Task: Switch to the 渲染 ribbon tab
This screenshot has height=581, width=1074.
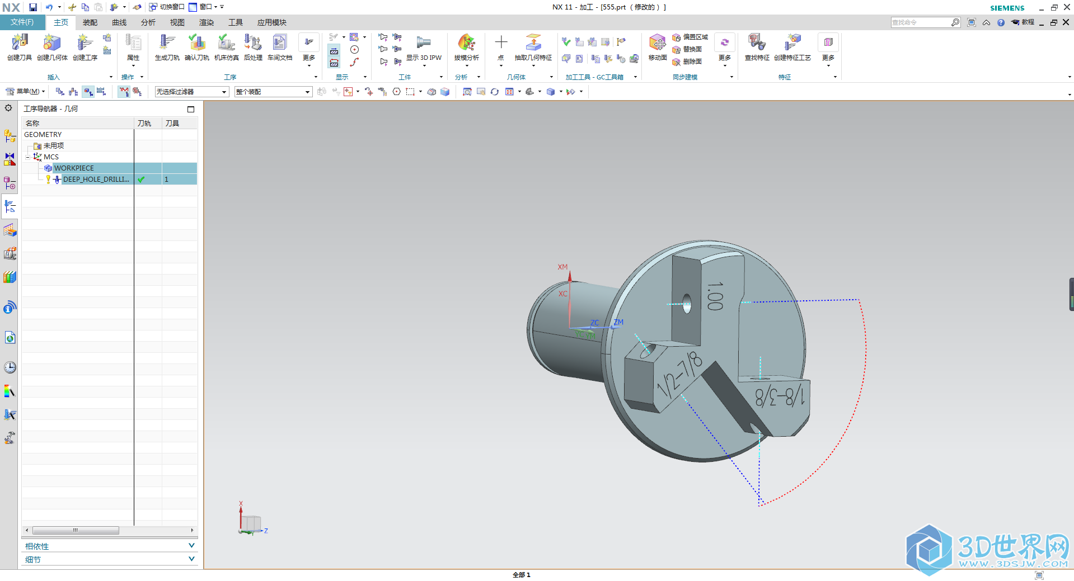Action: pyautogui.click(x=207, y=22)
